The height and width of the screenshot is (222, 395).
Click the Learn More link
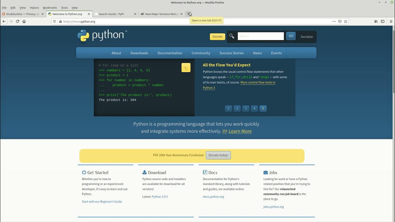pos(240,131)
